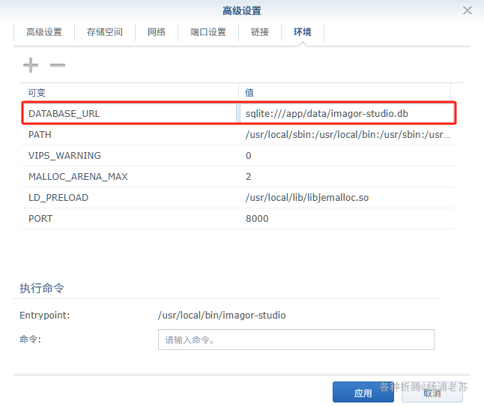The width and height of the screenshot is (484, 407).
Task: Click the 值 column header
Action: (x=345, y=93)
